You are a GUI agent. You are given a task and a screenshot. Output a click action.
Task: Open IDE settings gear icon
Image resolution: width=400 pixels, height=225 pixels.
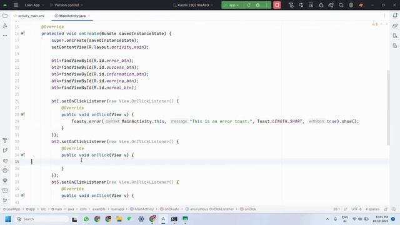[x=351, y=5]
